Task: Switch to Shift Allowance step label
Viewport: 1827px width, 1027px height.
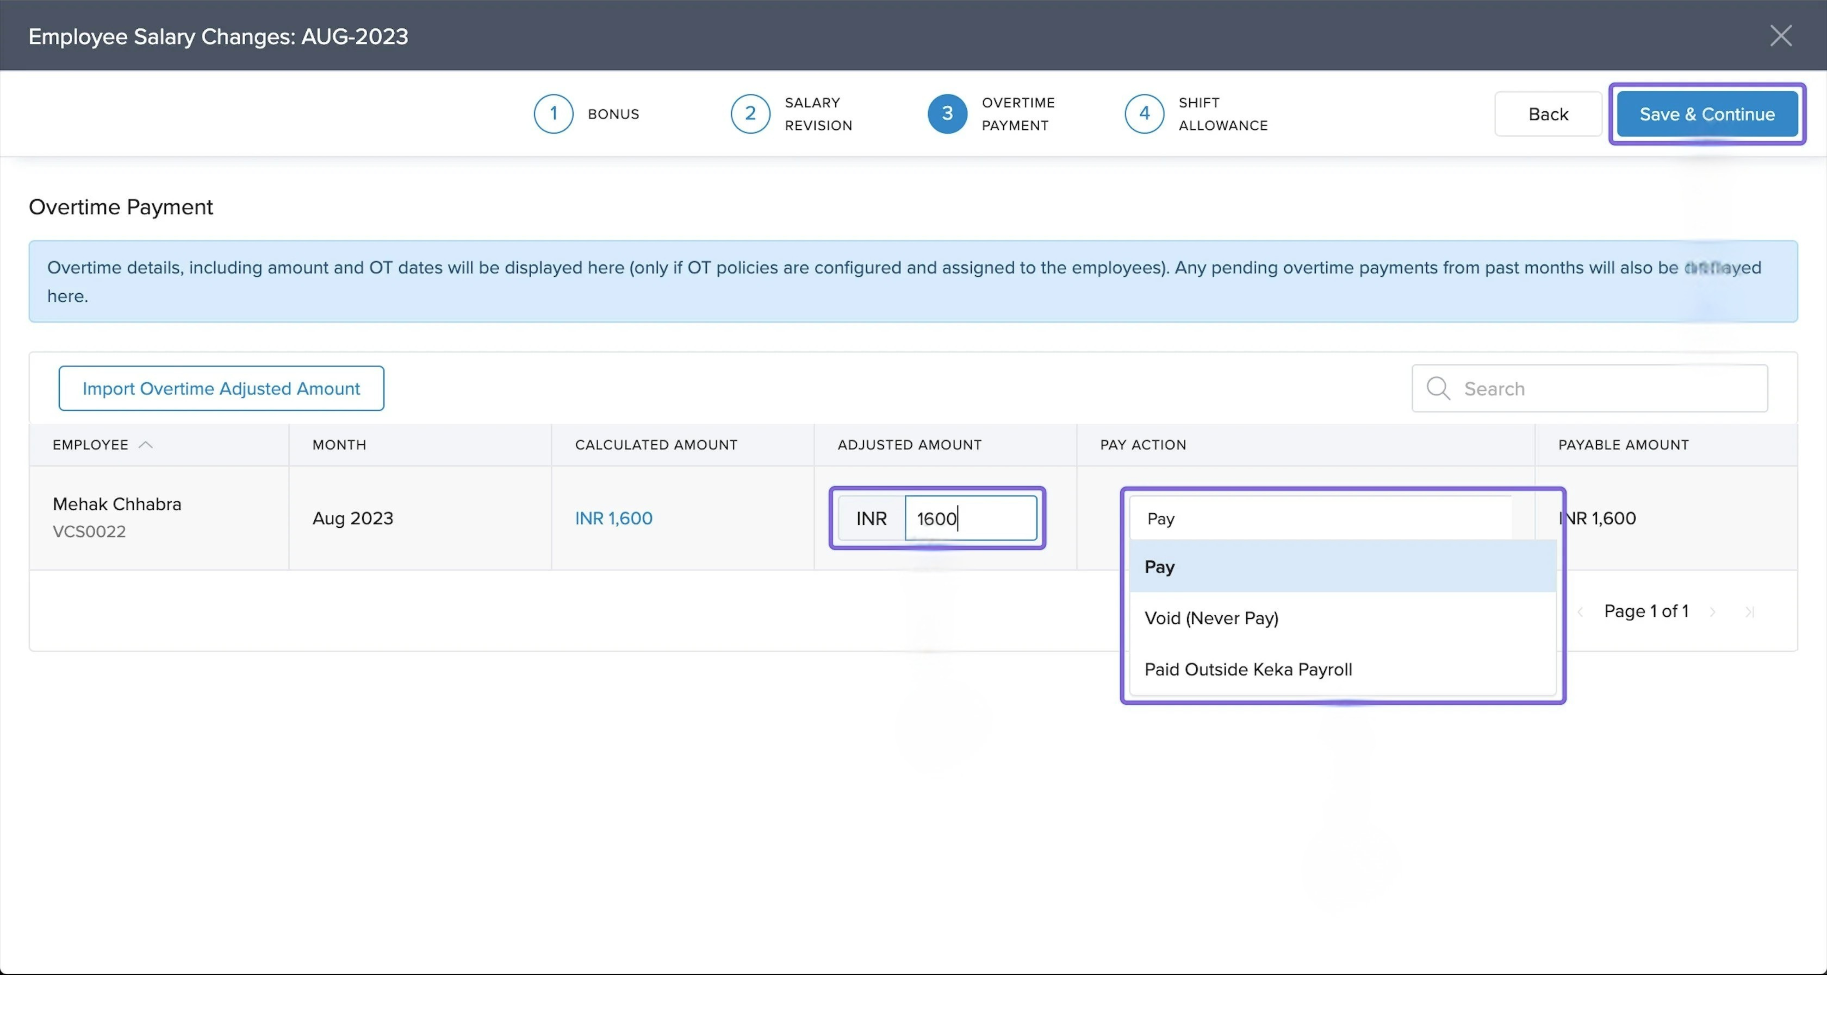Action: tap(1223, 114)
